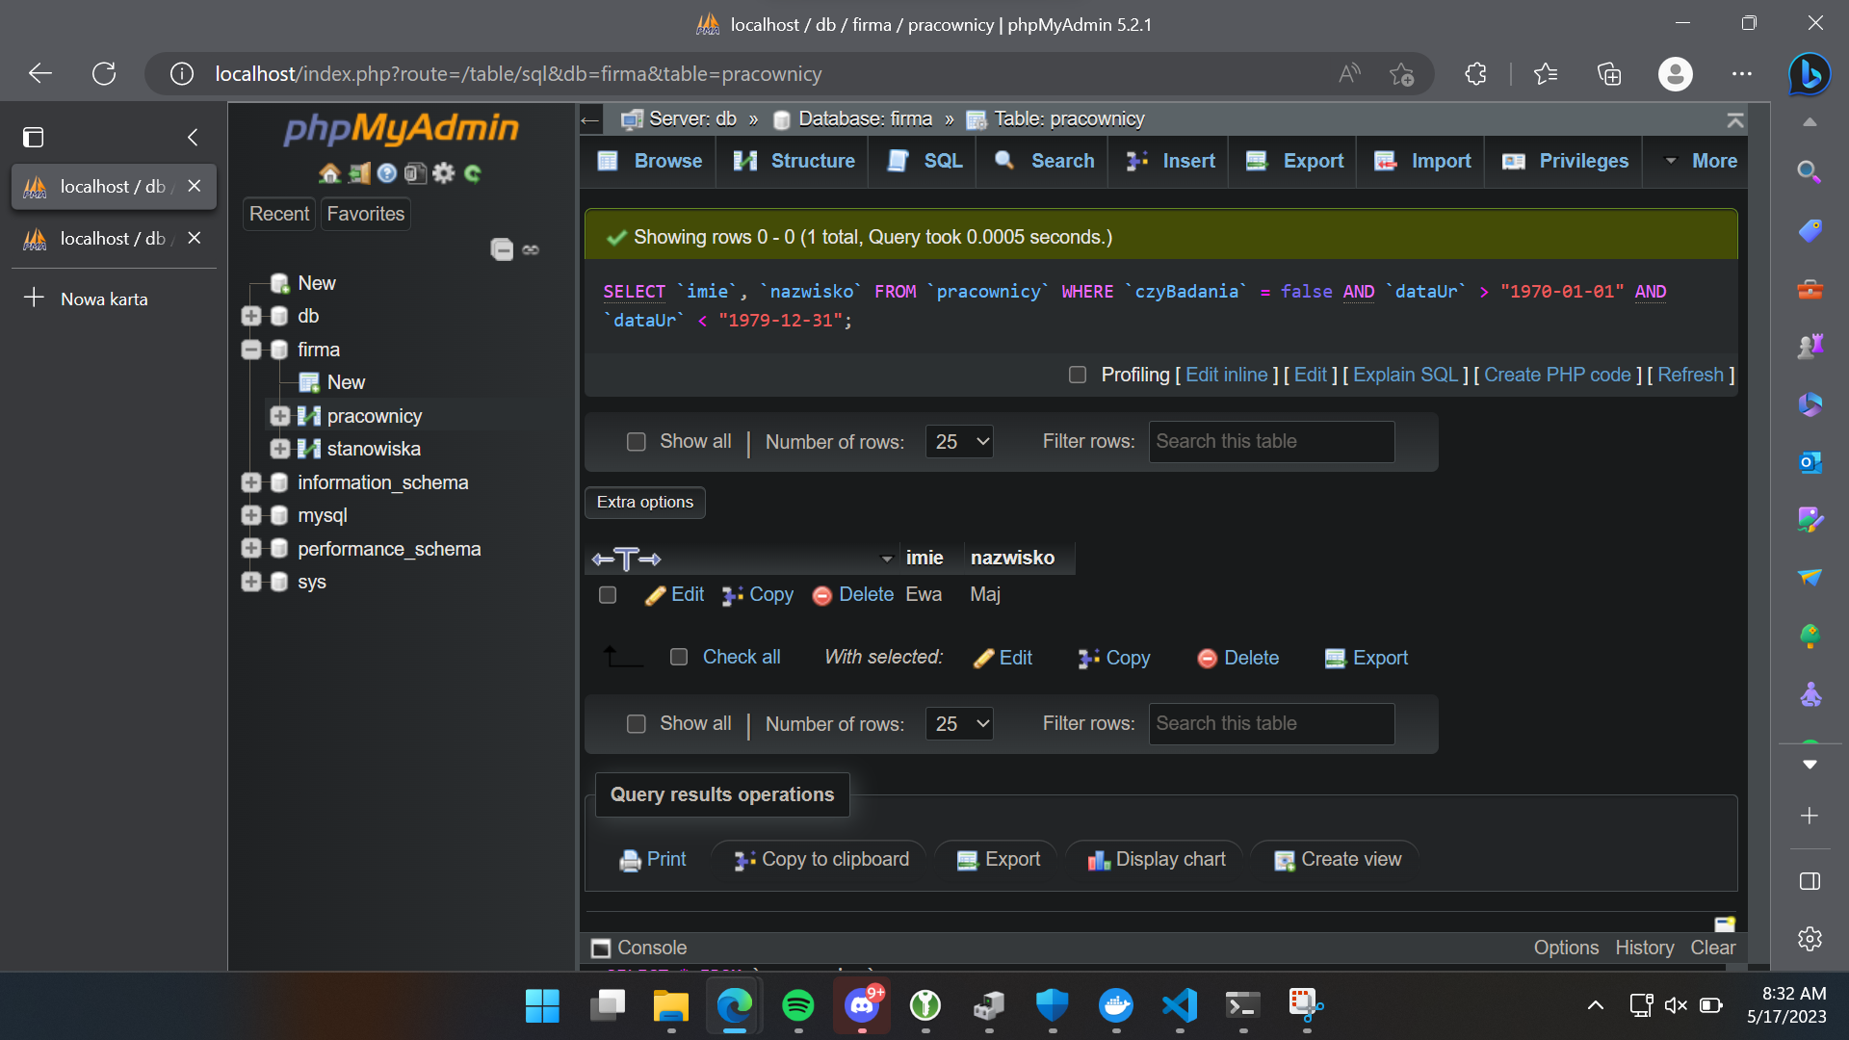Click the pencil Edit icon in Ewa row
1849x1040 pixels.
pos(655,596)
